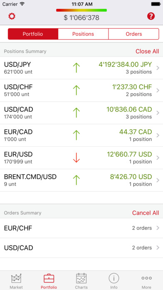Open the Market tab icon

[16, 278]
